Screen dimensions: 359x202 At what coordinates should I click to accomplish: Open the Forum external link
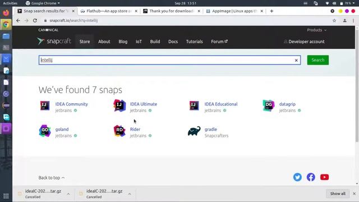pos(219,42)
